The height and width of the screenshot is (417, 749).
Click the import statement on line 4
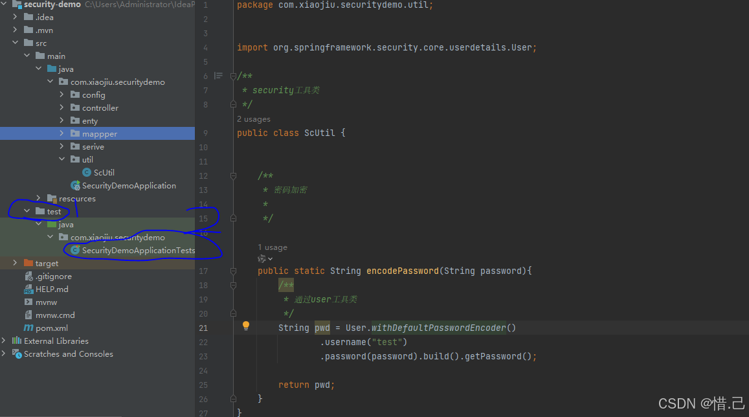click(x=386, y=47)
